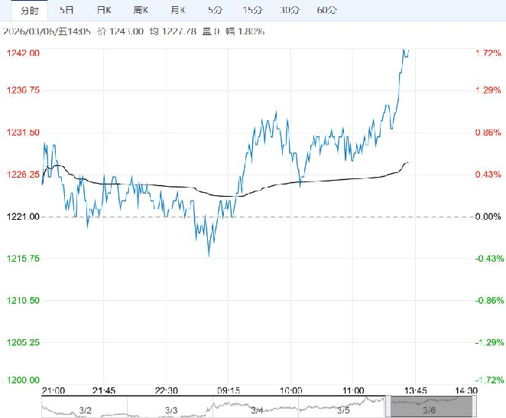Switch to 15分 interval view
Screen dimensions: 506x418
tap(252, 10)
